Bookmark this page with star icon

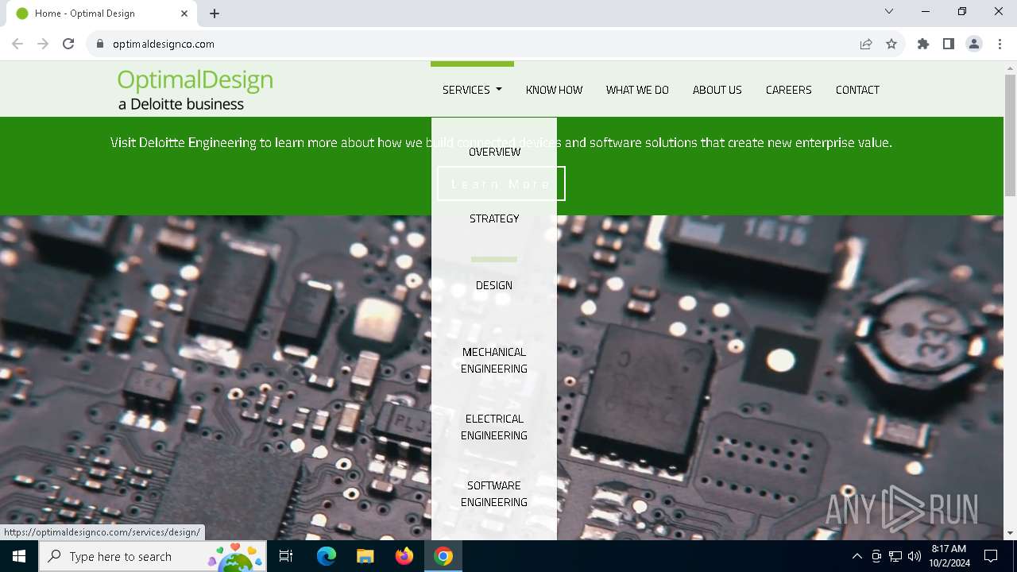(891, 44)
